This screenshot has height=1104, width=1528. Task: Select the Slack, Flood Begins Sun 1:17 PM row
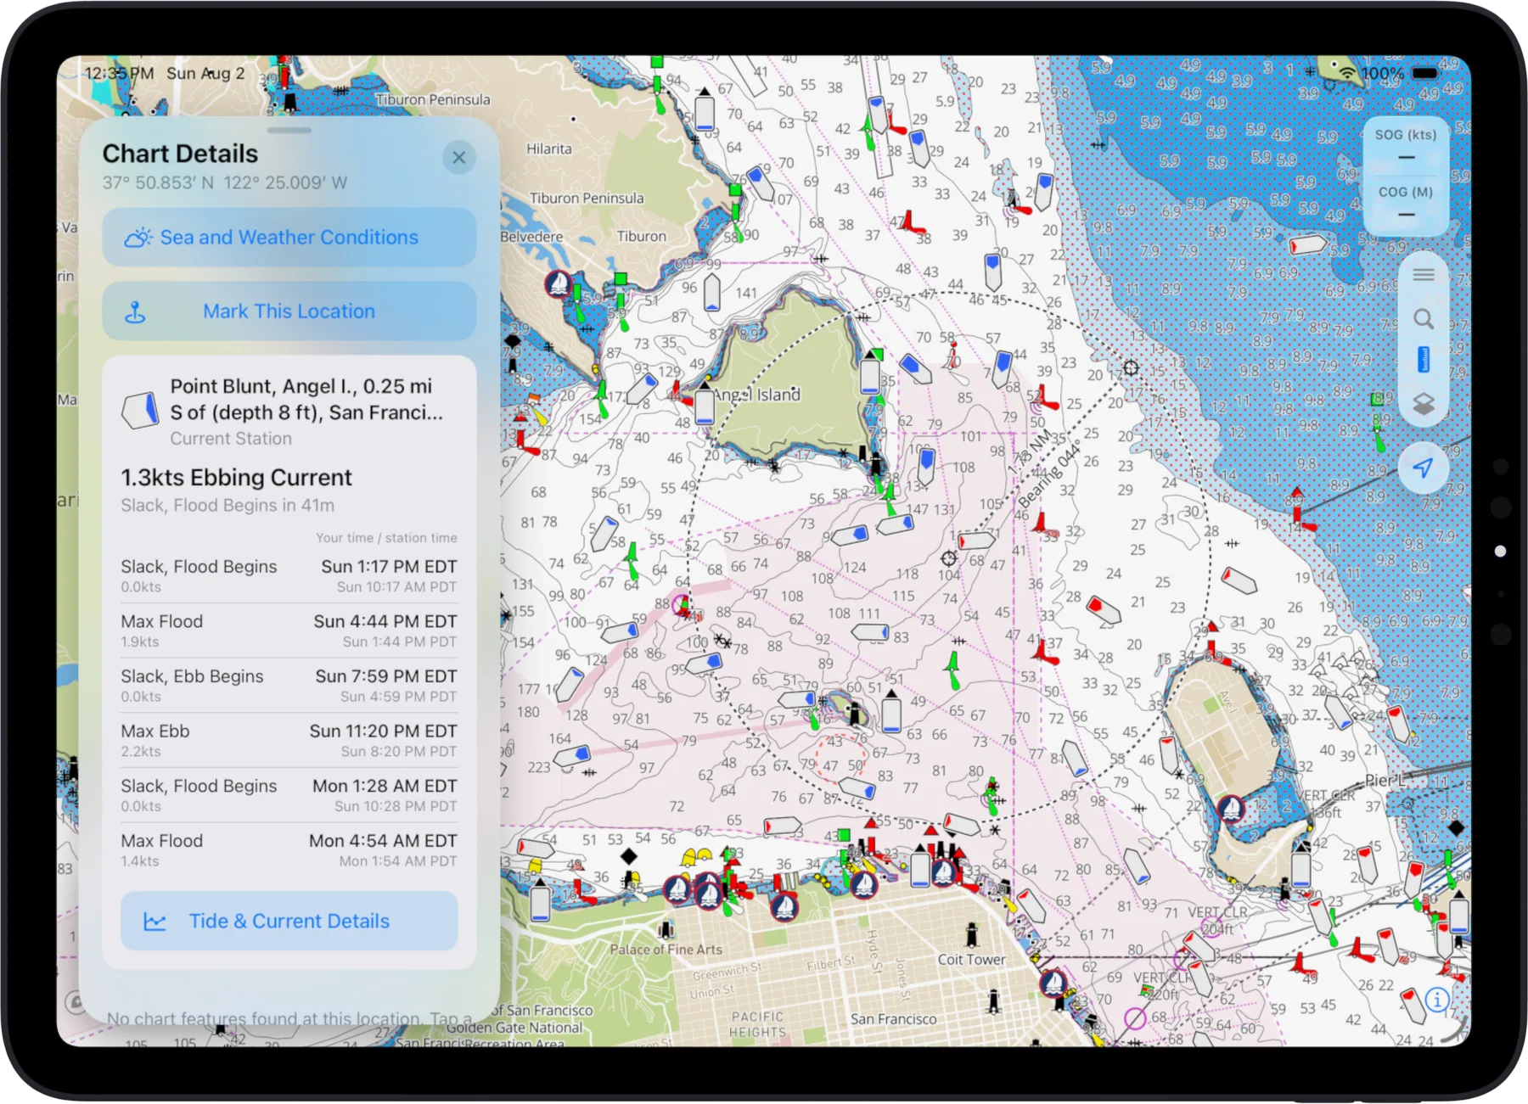coord(289,576)
